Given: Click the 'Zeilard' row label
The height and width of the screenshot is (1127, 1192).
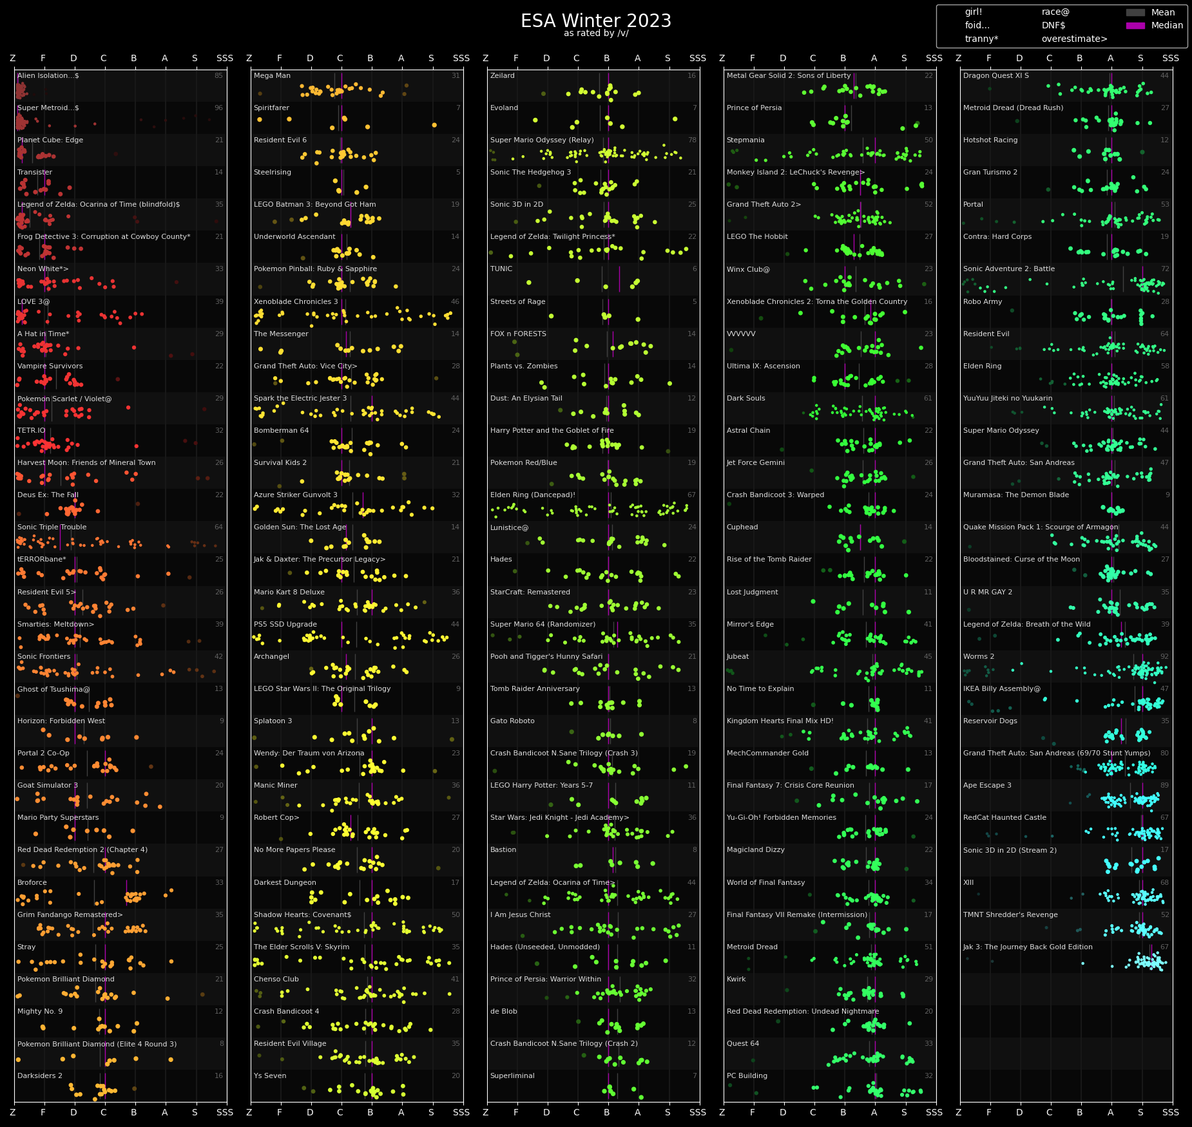Looking at the screenshot, I should 503,76.
